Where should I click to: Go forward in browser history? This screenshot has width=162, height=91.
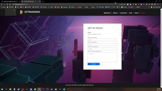pyautogui.click(x=5, y=5)
